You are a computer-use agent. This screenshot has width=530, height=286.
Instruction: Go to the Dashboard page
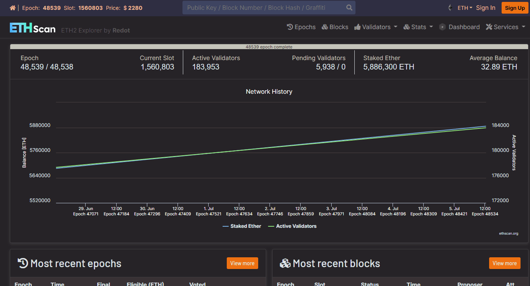tap(464, 27)
